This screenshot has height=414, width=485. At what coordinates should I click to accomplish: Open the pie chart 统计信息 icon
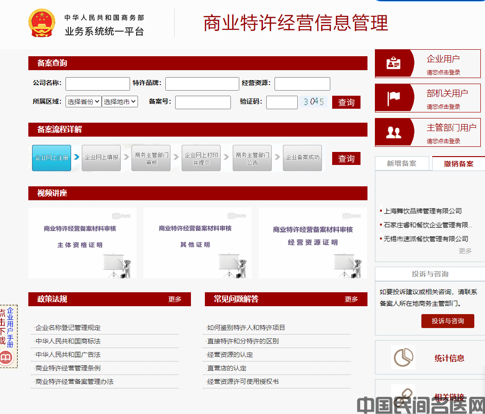pyautogui.click(x=403, y=357)
